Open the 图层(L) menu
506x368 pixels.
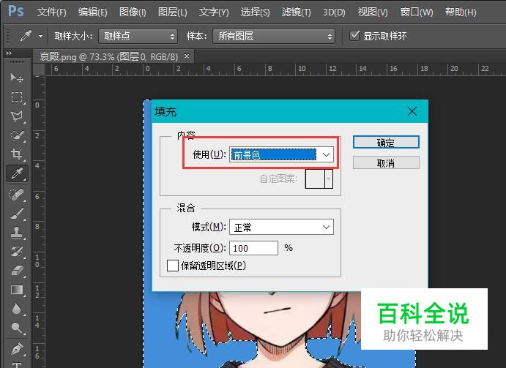173,12
